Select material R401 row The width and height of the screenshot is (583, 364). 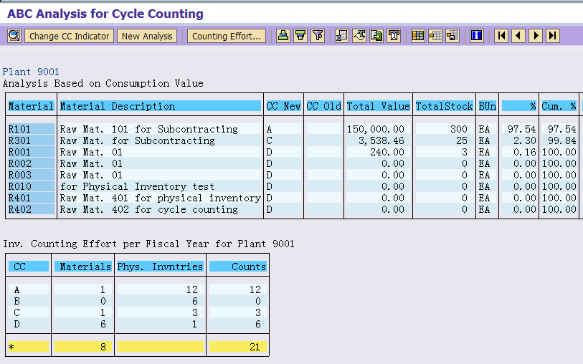(32, 198)
